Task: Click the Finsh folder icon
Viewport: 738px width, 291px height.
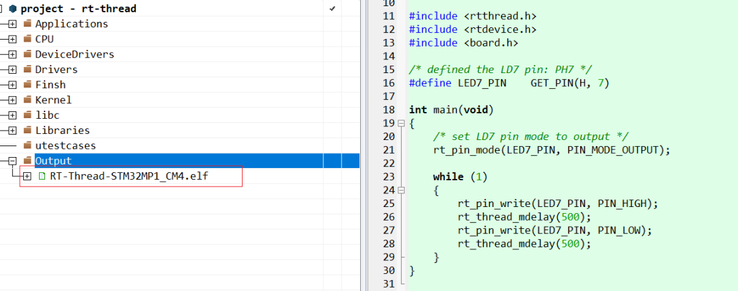Action: pos(27,85)
